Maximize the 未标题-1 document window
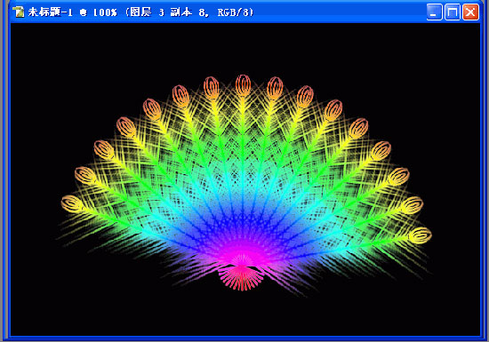Viewport: 489px width, 342px height. point(453,12)
